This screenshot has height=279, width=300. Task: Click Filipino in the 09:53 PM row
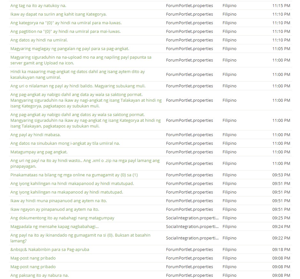click(229, 175)
